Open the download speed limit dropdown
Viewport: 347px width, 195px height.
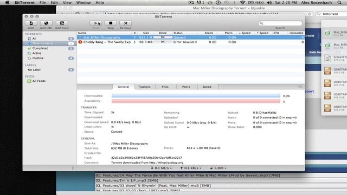(x=162, y=168)
